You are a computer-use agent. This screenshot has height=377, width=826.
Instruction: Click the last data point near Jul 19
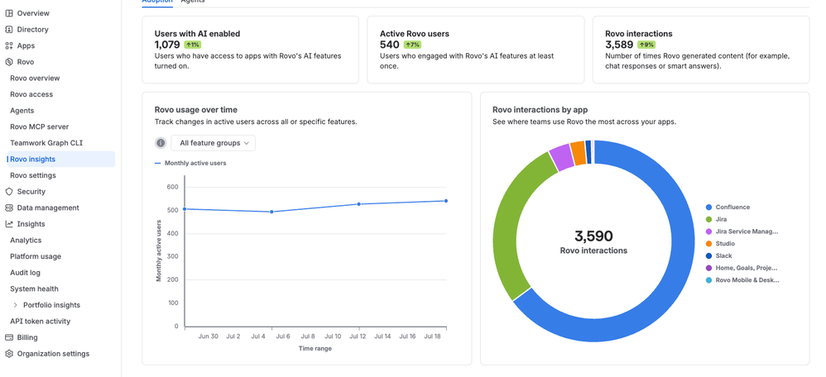point(445,201)
